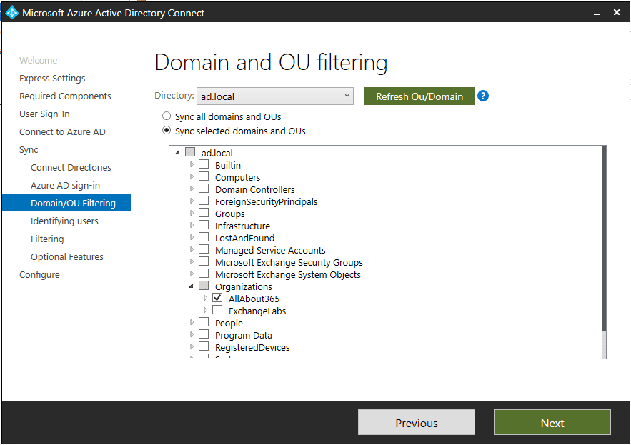The image size is (631, 445).
Task: Click the Refresh Ou/Domain button
Action: point(419,96)
